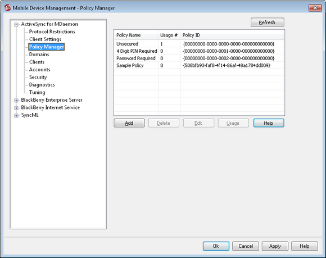Image resolution: width=326 pixels, height=258 pixels.
Task: Click the Apply button
Action: 275,246
